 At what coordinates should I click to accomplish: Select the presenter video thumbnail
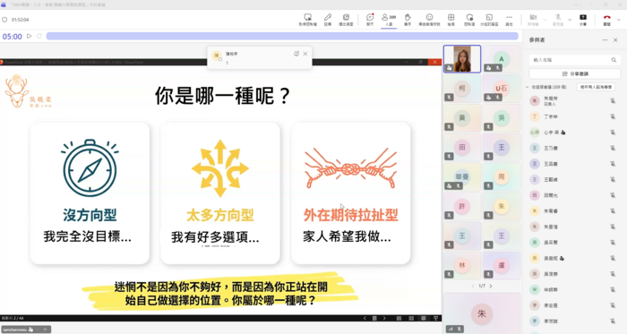pos(462,59)
